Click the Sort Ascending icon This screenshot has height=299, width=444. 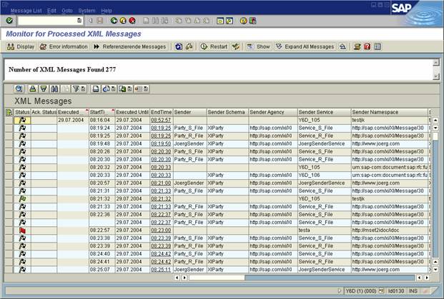pos(33,89)
